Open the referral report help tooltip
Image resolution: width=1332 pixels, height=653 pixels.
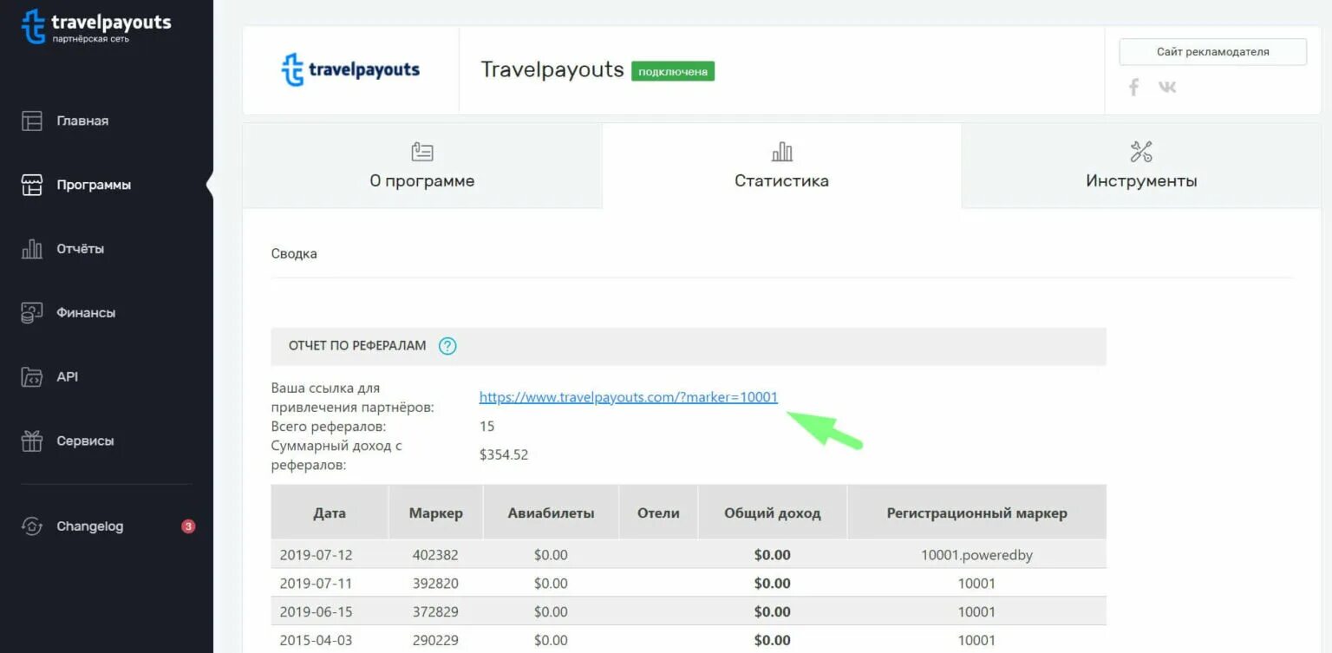[447, 345]
